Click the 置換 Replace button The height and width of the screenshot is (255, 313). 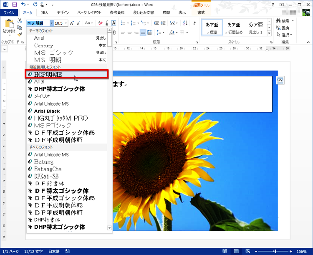pyautogui.click(x=283, y=28)
